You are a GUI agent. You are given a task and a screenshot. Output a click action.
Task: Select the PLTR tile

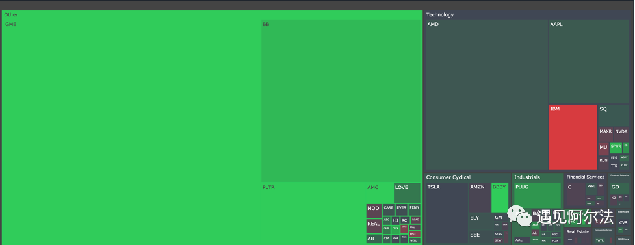(313, 213)
